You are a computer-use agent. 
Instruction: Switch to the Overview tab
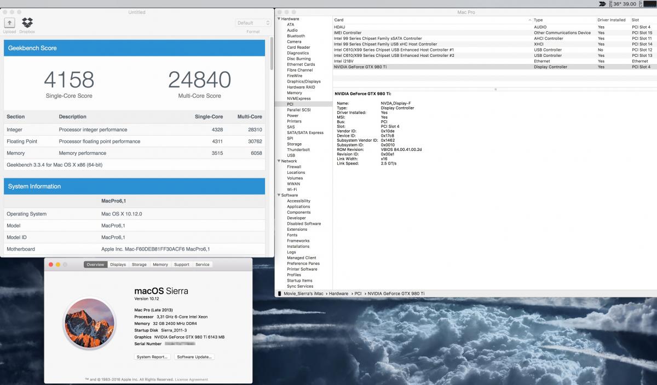coord(95,265)
